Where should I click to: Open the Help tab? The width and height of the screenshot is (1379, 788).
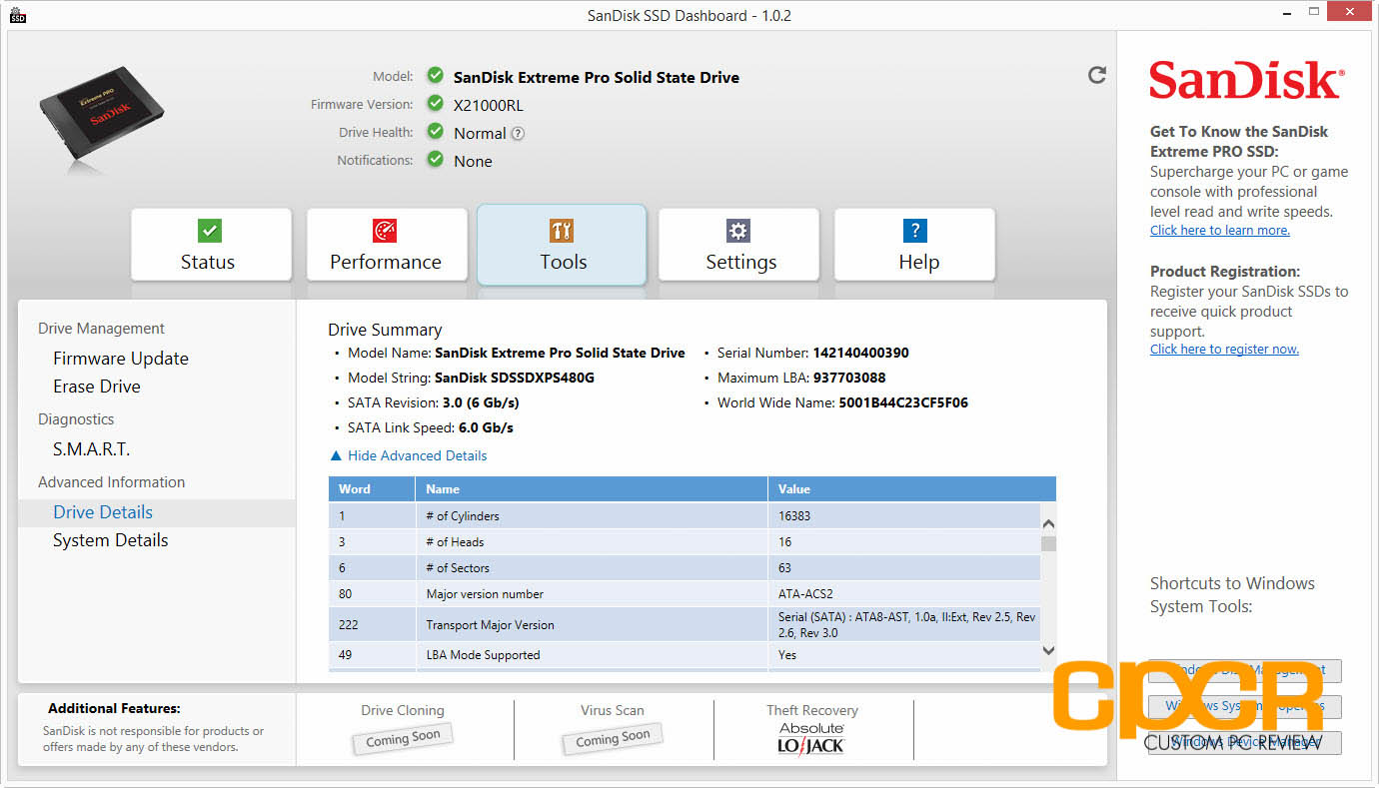pos(914,245)
